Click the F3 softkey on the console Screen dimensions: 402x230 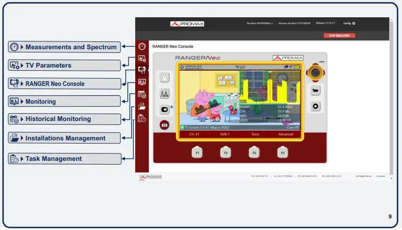point(254,152)
